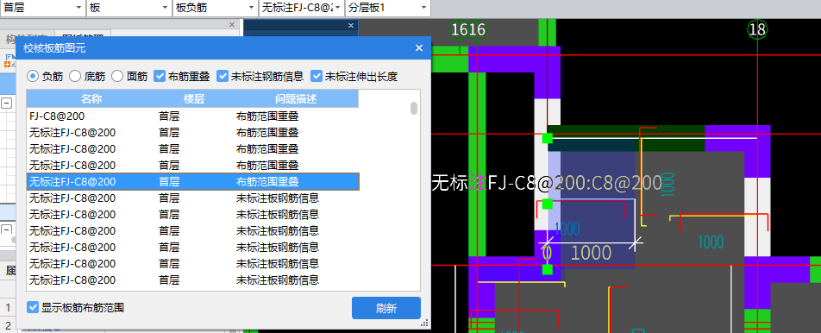
Task: Close the left component list panel
Action: pos(232,25)
